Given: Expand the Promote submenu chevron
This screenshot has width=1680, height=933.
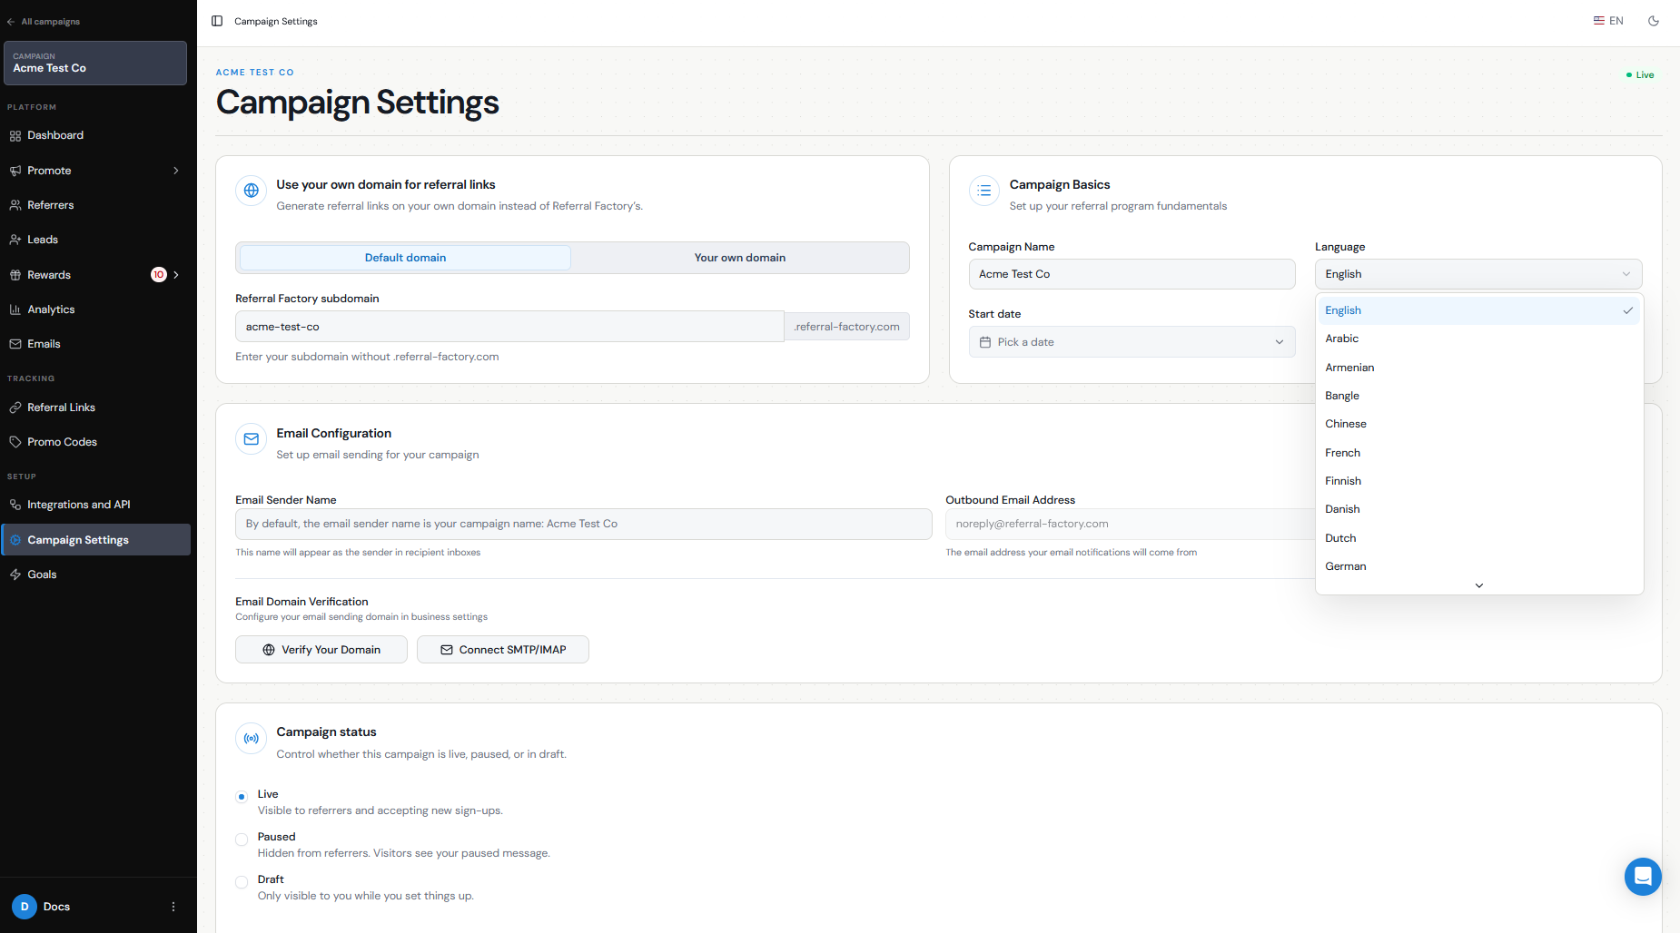Looking at the screenshot, I should (x=176, y=171).
